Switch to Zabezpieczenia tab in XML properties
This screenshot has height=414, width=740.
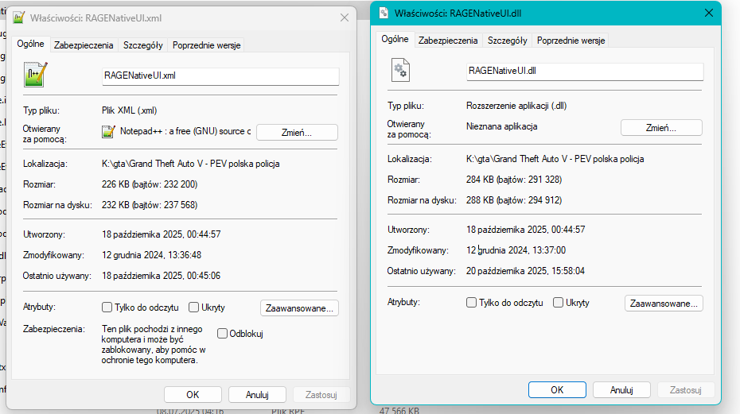click(x=84, y=45)
